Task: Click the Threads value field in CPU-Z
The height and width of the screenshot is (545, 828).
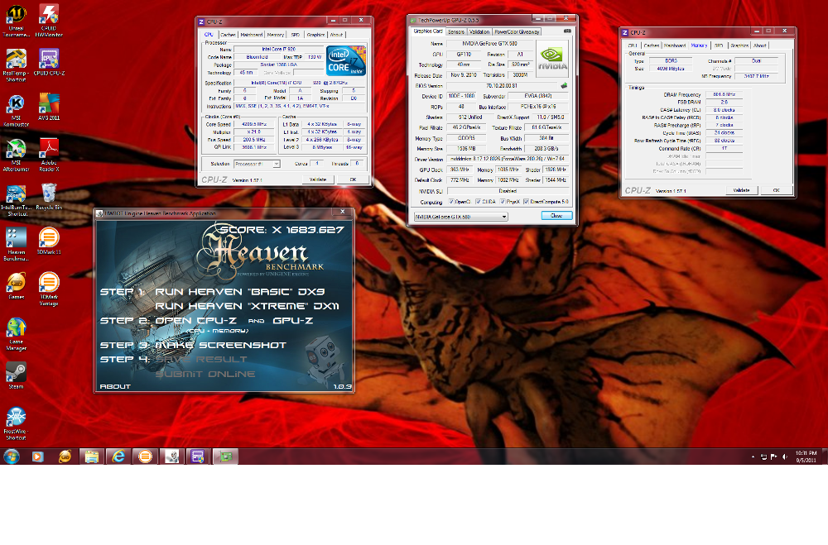Action: click(358, 164)
